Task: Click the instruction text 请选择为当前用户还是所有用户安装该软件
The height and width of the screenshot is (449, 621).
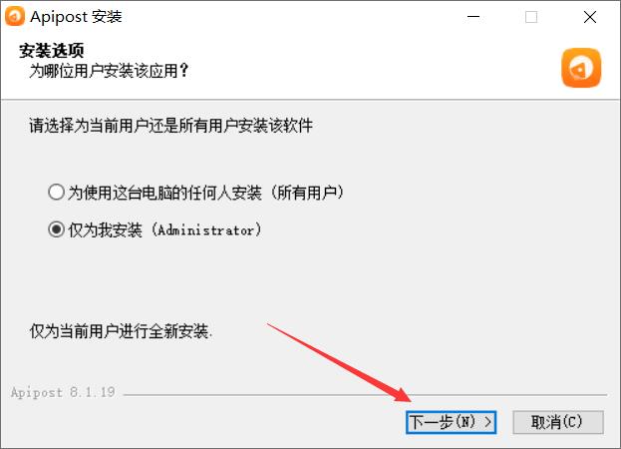Action: (171, 126)
